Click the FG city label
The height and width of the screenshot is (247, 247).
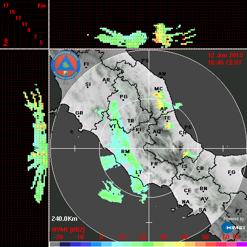[232, 172]
